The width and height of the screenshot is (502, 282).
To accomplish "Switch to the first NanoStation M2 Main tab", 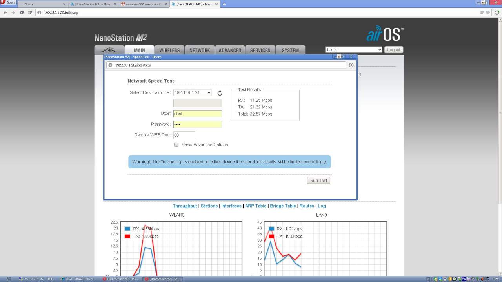I will 93,4.
